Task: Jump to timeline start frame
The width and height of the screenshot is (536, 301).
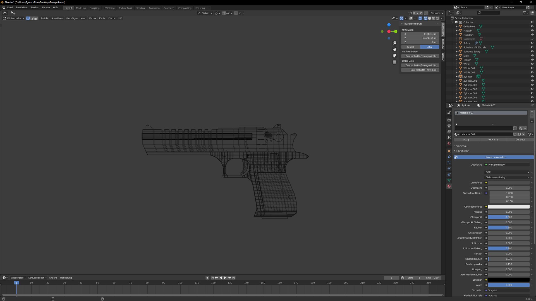Action: click(x=212, y=278)
